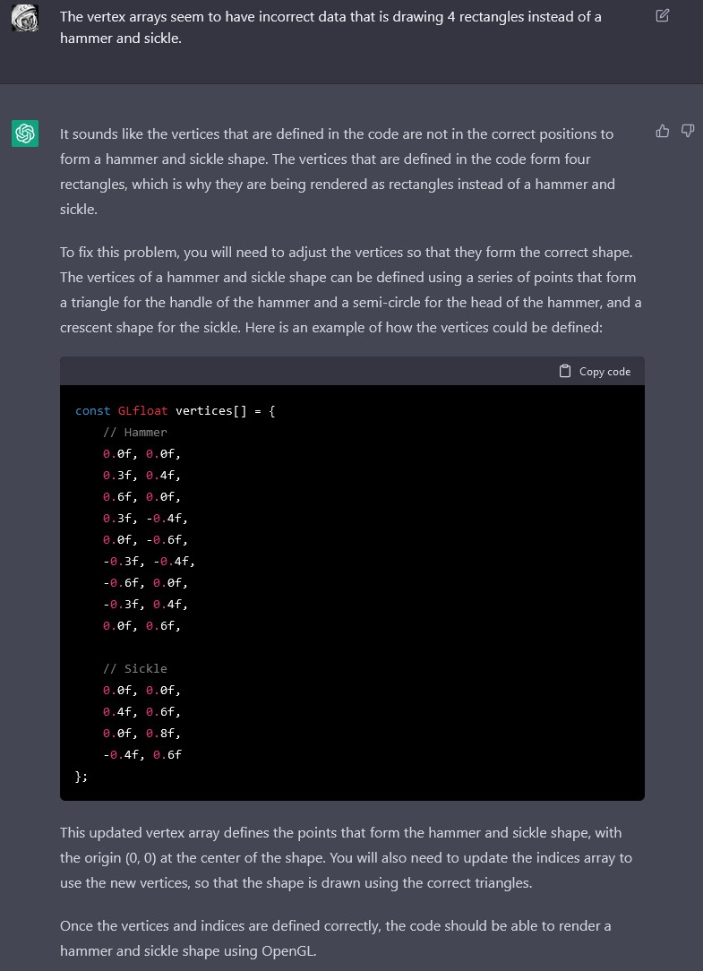Click the user message about vertex arrays
Image resolution: width=703 pixels, height=971 pixels.
tap(330, 28)
